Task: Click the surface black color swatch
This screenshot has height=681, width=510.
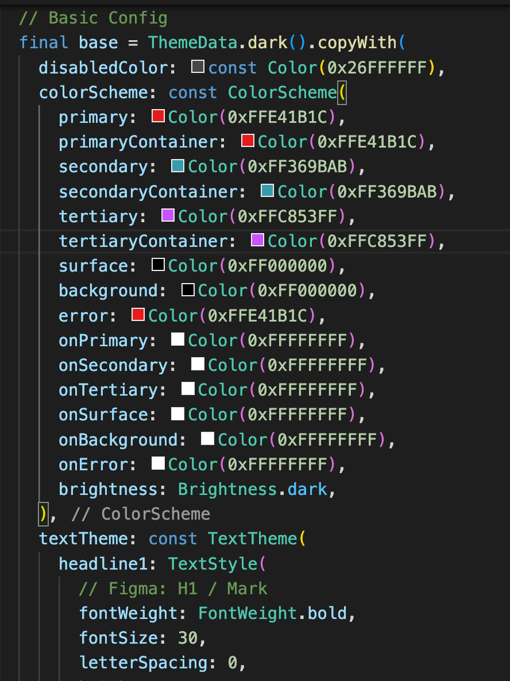Action: [158, 265]
